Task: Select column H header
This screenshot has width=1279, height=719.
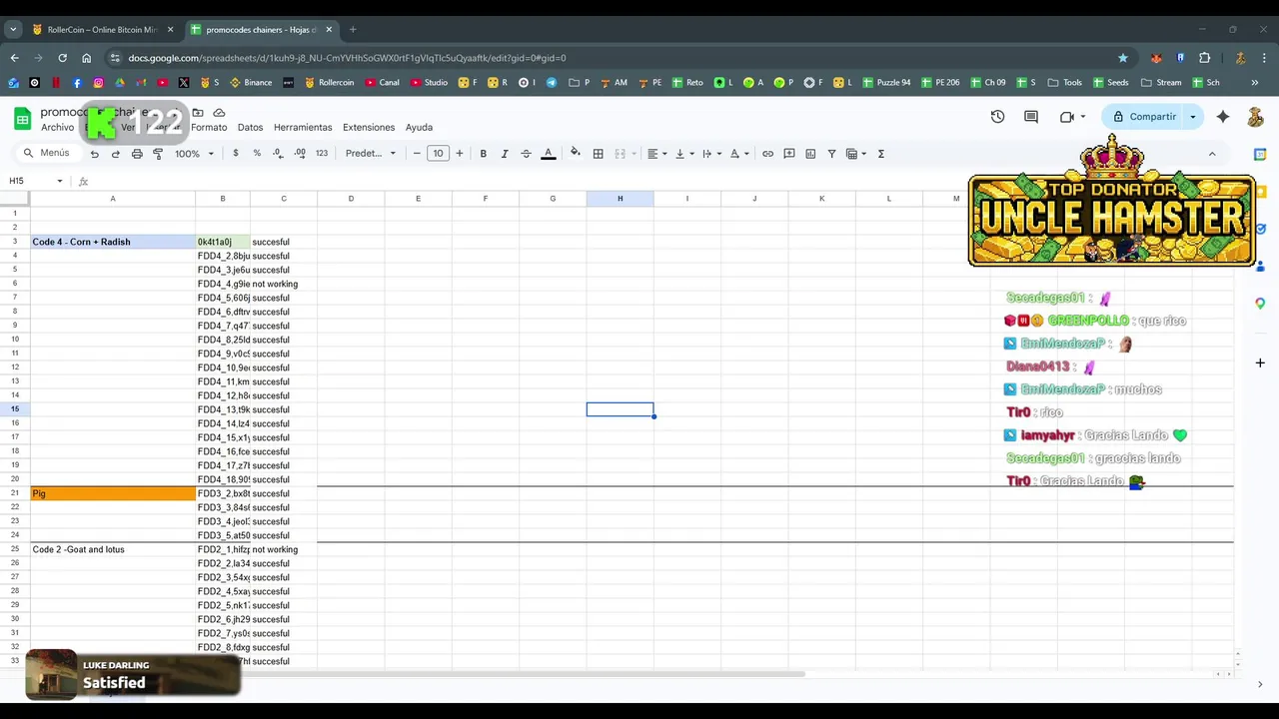Action: click(x=620, y=199)
